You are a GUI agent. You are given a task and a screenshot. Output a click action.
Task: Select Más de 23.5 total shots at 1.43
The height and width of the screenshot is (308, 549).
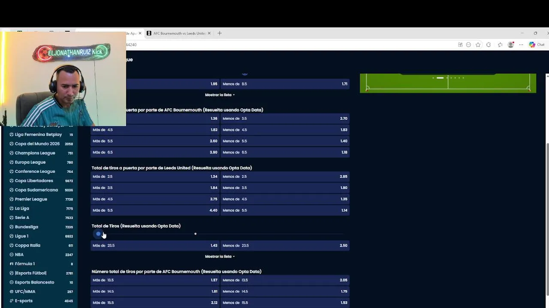coord(155,246)
